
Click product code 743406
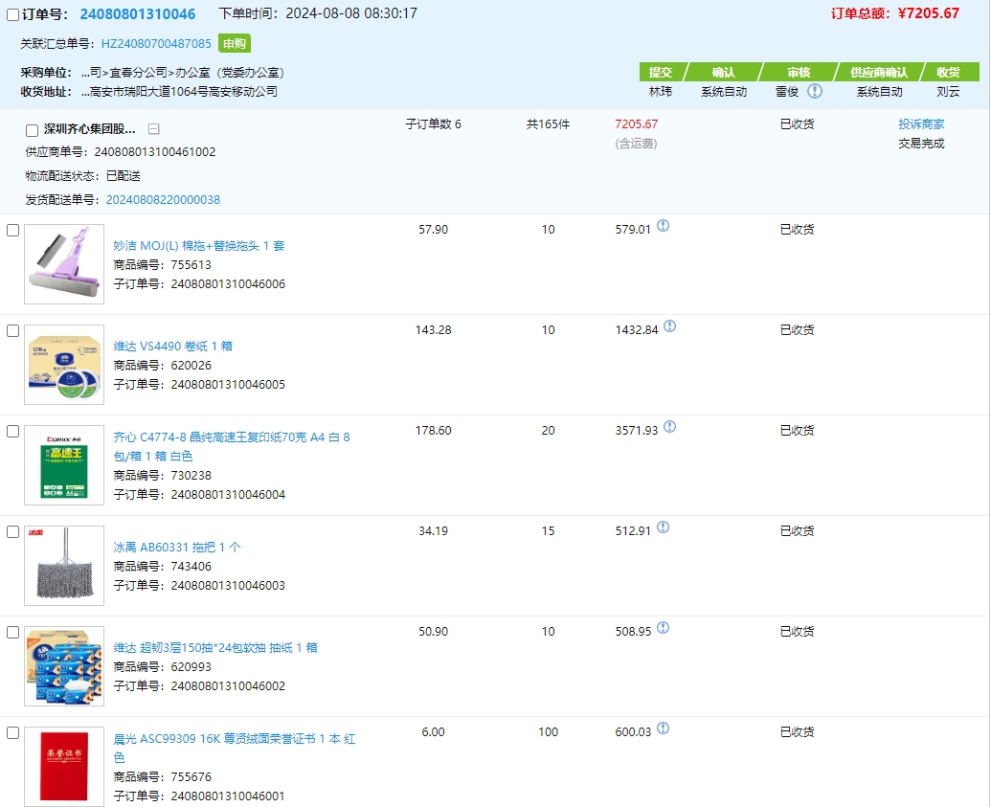coord(191,566)
